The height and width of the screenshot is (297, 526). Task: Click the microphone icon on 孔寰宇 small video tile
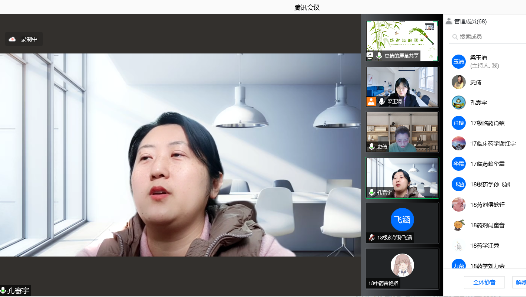371,192
